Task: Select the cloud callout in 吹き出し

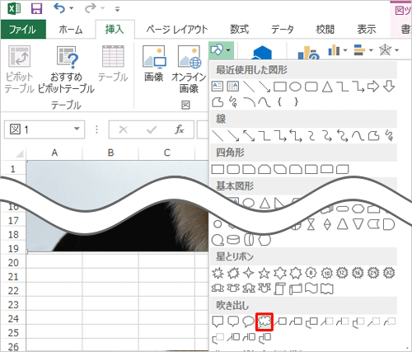Action: click(x=265, y=321)
